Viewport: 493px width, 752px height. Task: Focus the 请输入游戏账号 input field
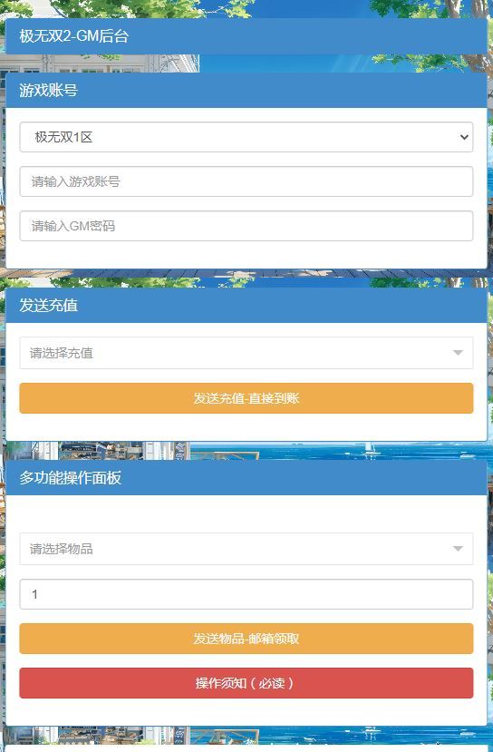pos(246,181)
